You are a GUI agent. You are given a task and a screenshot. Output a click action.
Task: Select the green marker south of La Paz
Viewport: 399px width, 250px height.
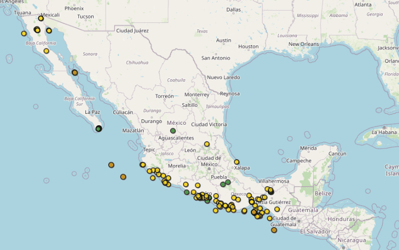tap(99, 129)
